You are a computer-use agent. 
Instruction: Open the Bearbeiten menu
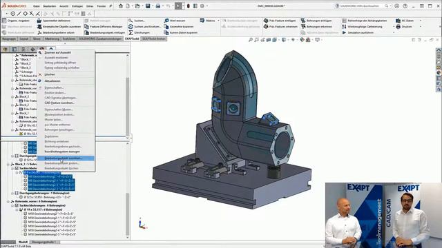(49, 6)
